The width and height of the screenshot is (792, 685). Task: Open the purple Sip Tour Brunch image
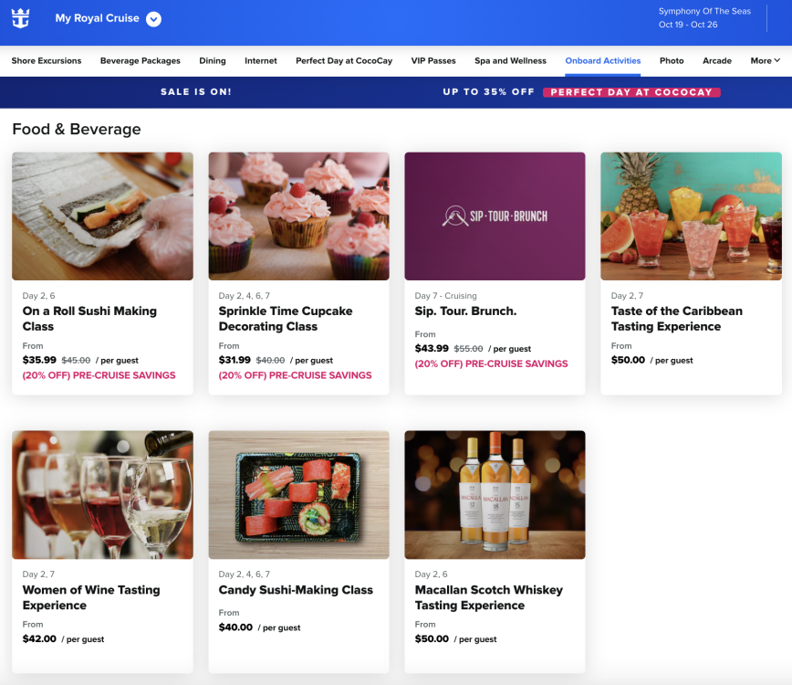[495, 216]
